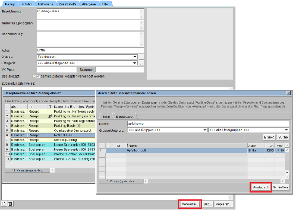
Task: Click the table column settings icon above scrollbar
Action: (287, 145)
